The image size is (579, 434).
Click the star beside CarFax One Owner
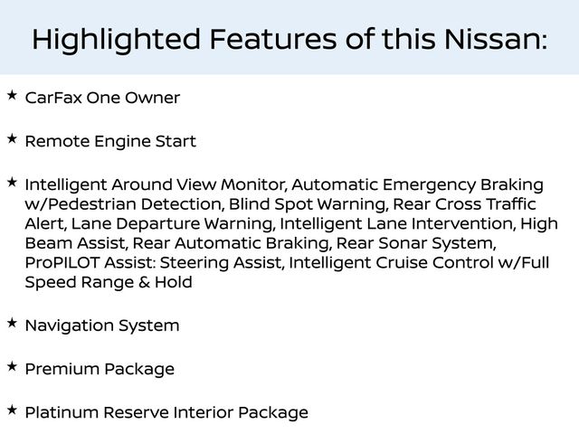pos(11,95)
